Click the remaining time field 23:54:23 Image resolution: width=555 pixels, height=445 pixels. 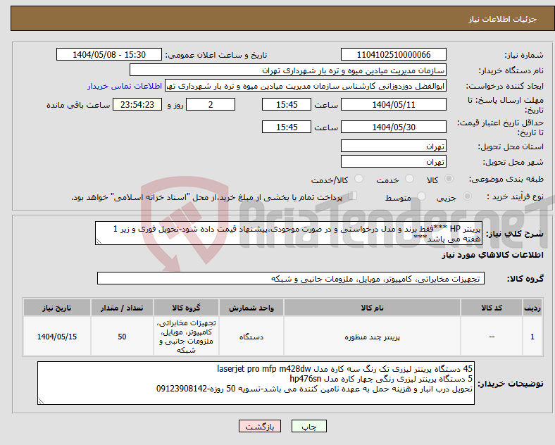tap(137, 105)
